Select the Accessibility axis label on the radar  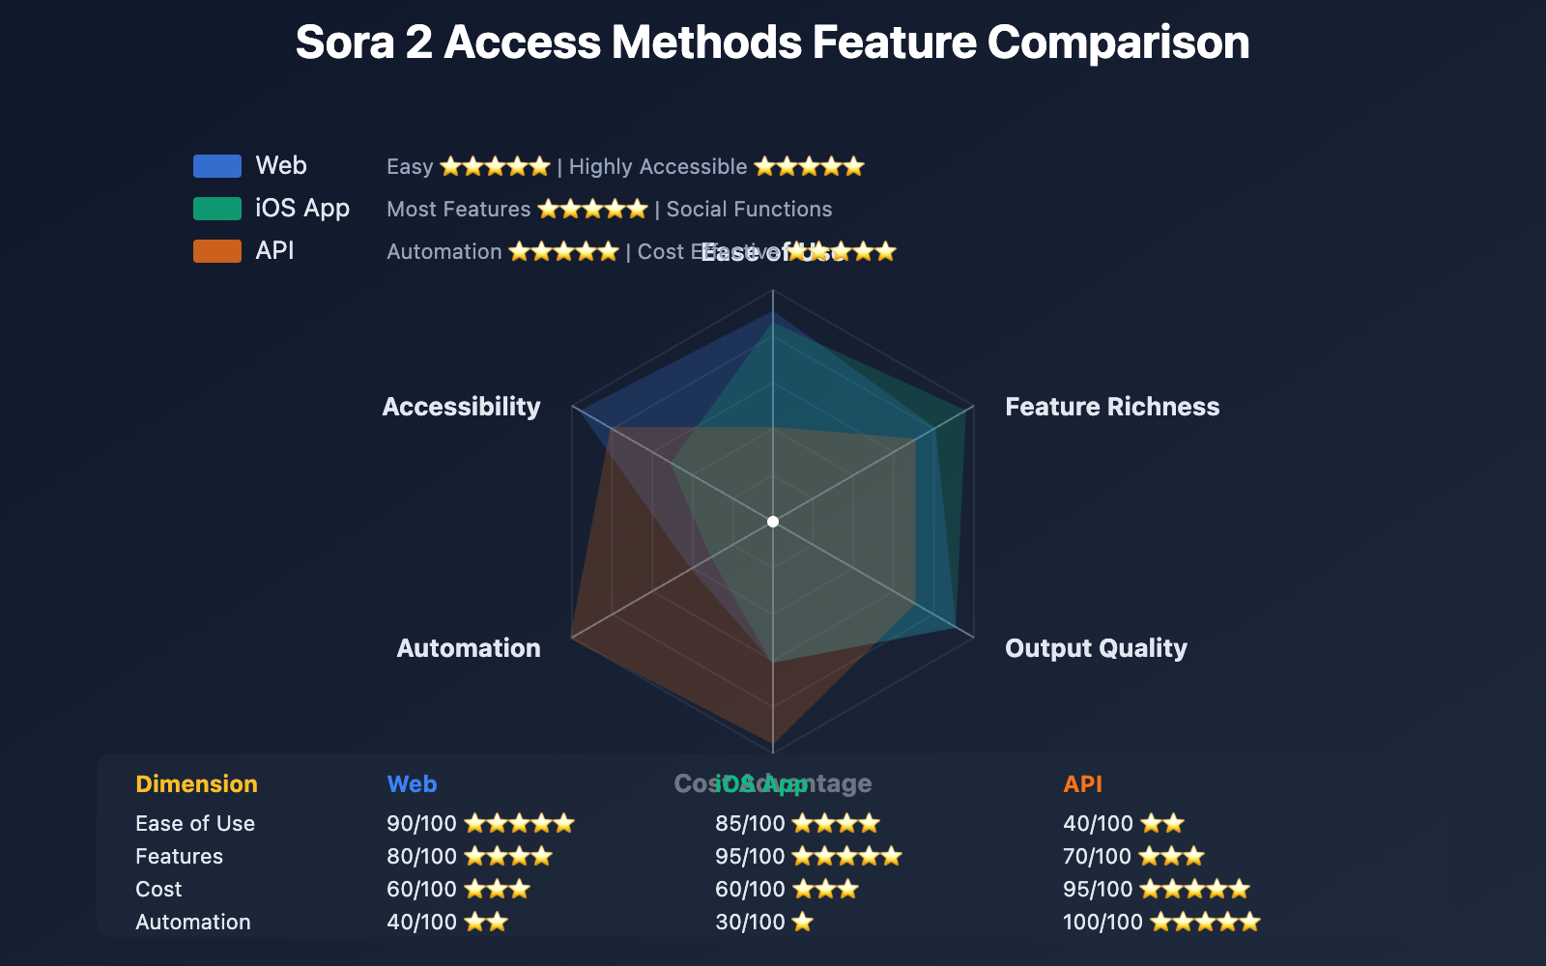(x=461, y=407)
